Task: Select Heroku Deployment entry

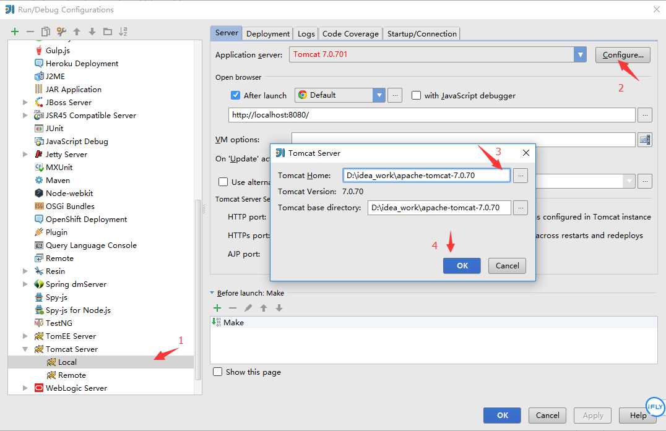Action: click(x=82, y=64)
